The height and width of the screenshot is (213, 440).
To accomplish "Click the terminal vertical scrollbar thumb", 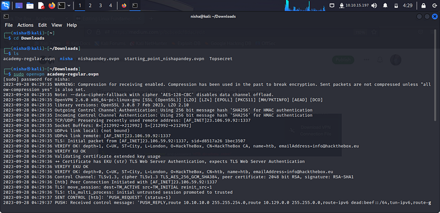I will pyautogui.click(x=435, y=76).
